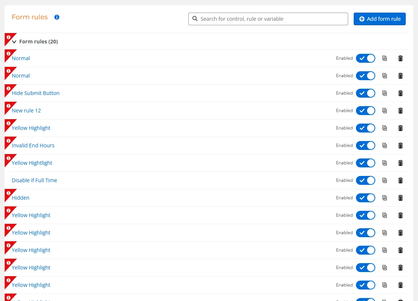Click the error flag on the Form rules header
The image size is (418, 301).
click(9, 37)
